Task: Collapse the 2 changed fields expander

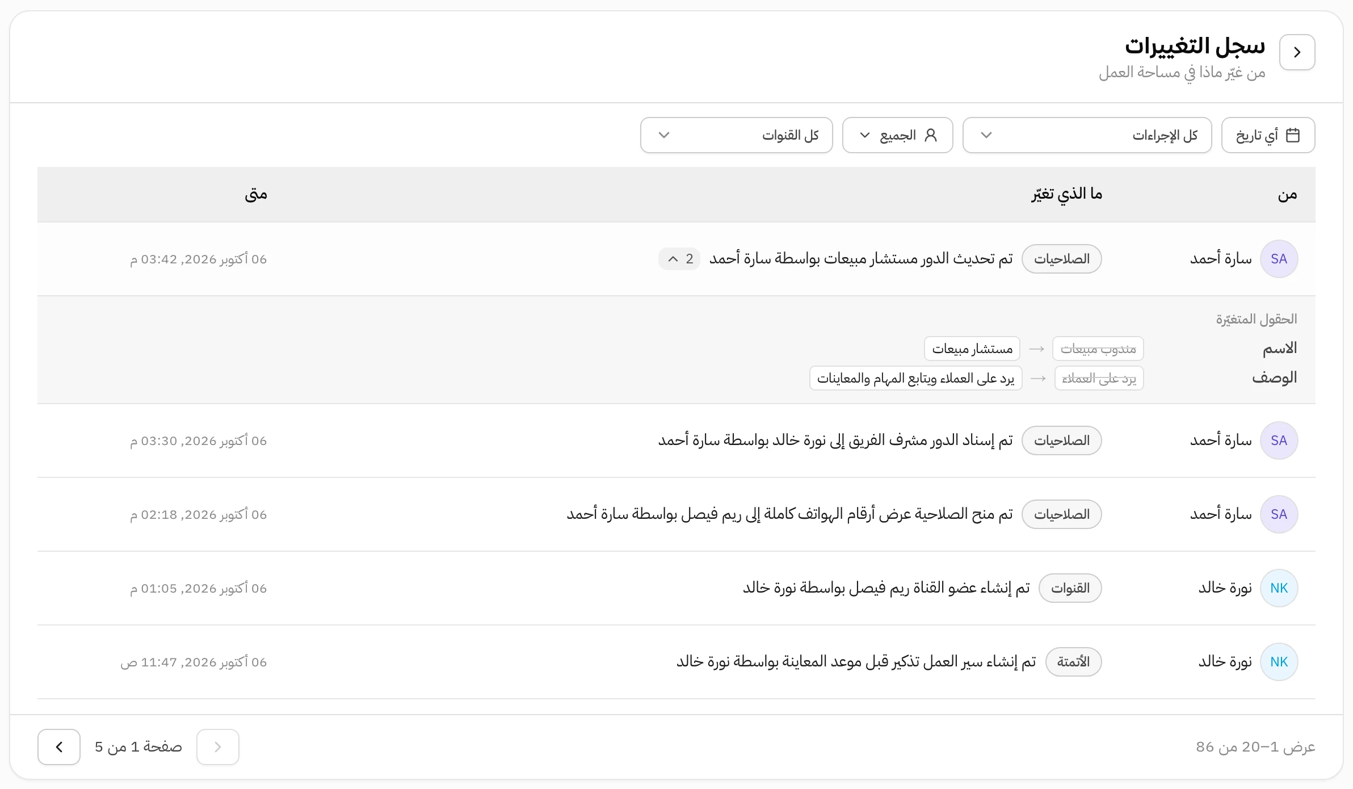Action: 679,259
